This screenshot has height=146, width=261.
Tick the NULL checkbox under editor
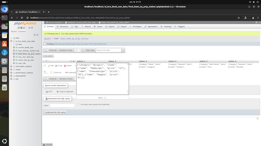tap(105, 98)
